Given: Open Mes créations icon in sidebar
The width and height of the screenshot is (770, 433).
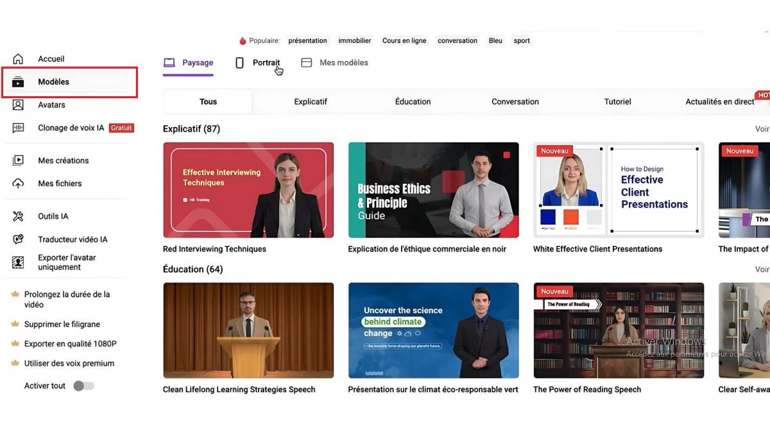Looking at the screenshot, I should pyautogui.click(x=18, y=160).
